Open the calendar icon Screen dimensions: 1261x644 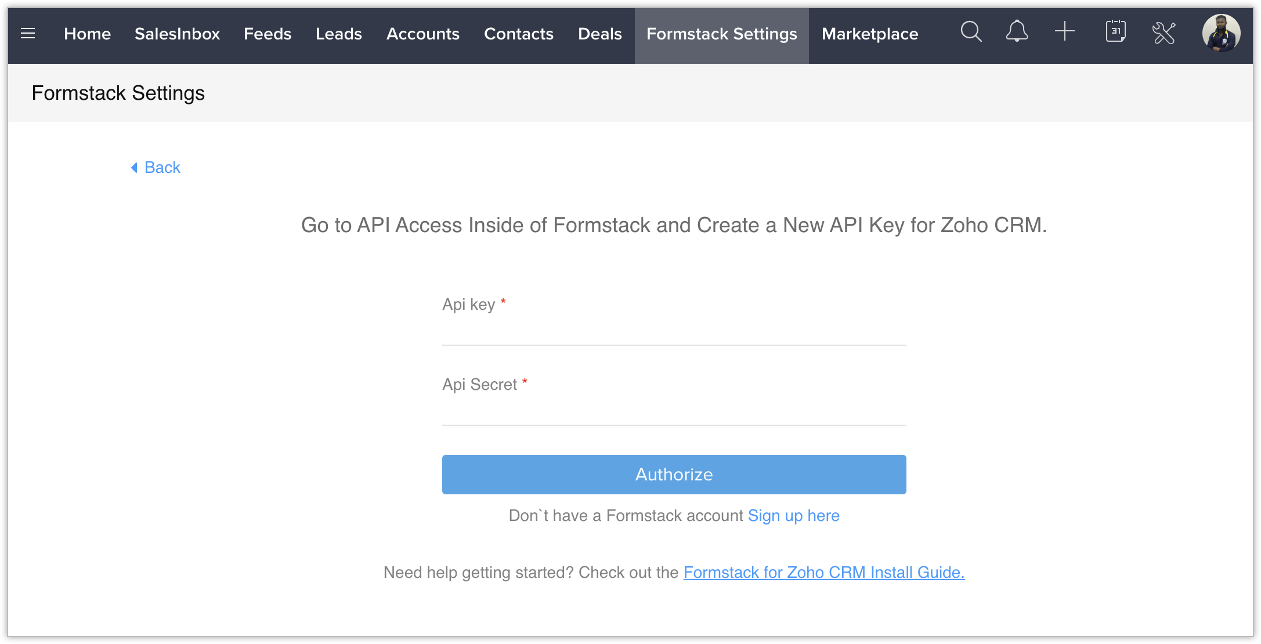(x=1115, y=31)
